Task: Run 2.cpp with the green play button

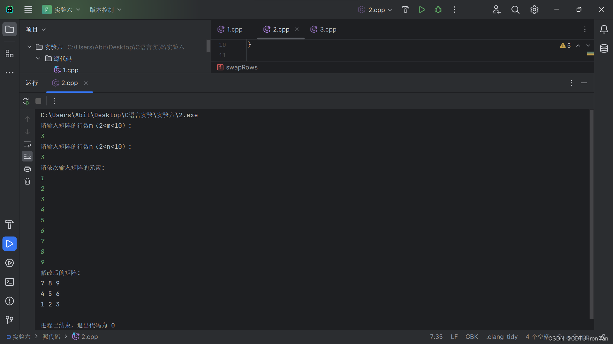Action: [x=422, y=10]
